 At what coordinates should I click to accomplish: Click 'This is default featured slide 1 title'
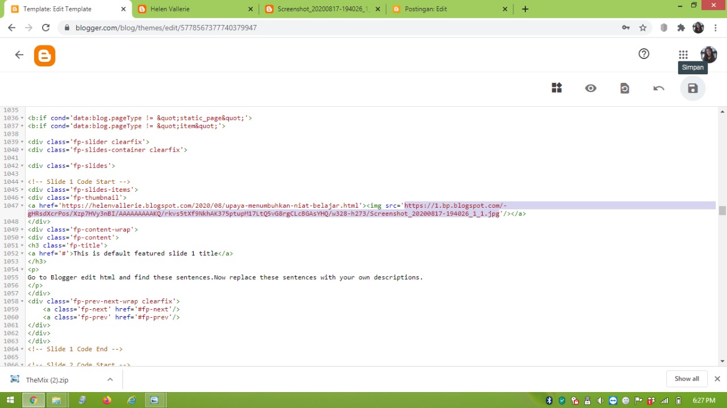(145, 253)
